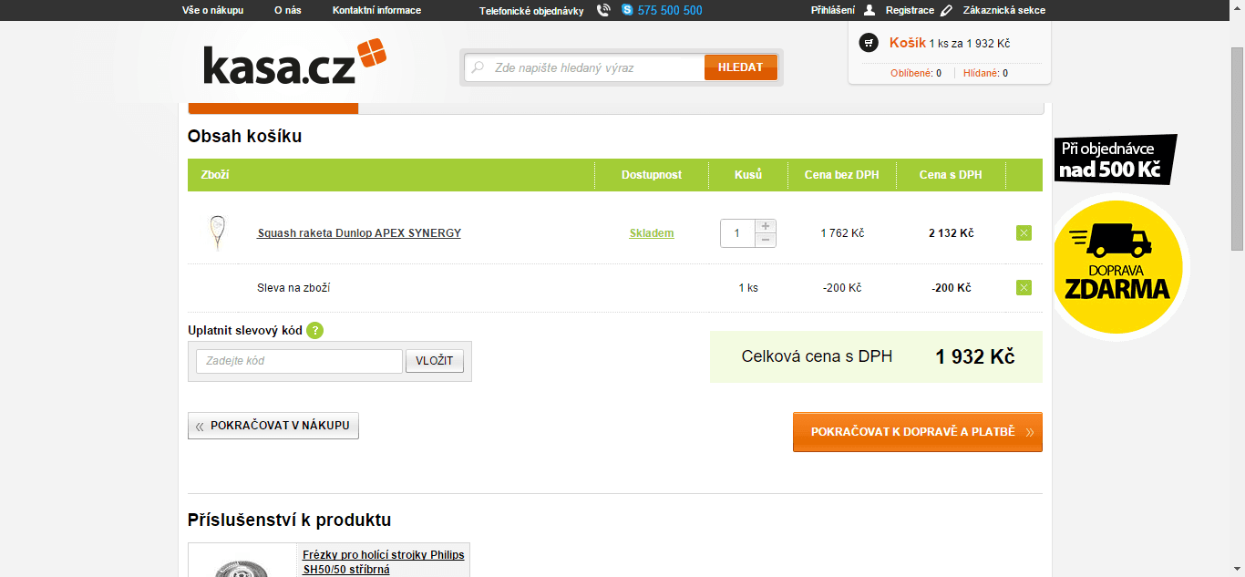1245x577 pixels.
Task: Click the green question mark help icon
Action: [x=314, y=331]
